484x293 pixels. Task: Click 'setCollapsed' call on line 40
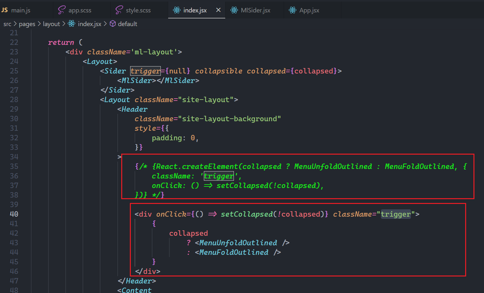tap(247, 214)
